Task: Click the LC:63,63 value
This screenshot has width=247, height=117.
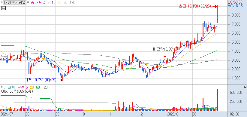Action: point(235,2)
